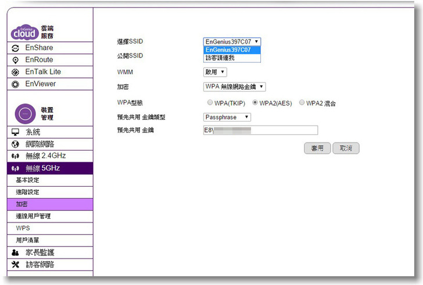Open the 網際網路 menu section
The width and height of the screenshot is (423, 285).
tap(50, 144)
